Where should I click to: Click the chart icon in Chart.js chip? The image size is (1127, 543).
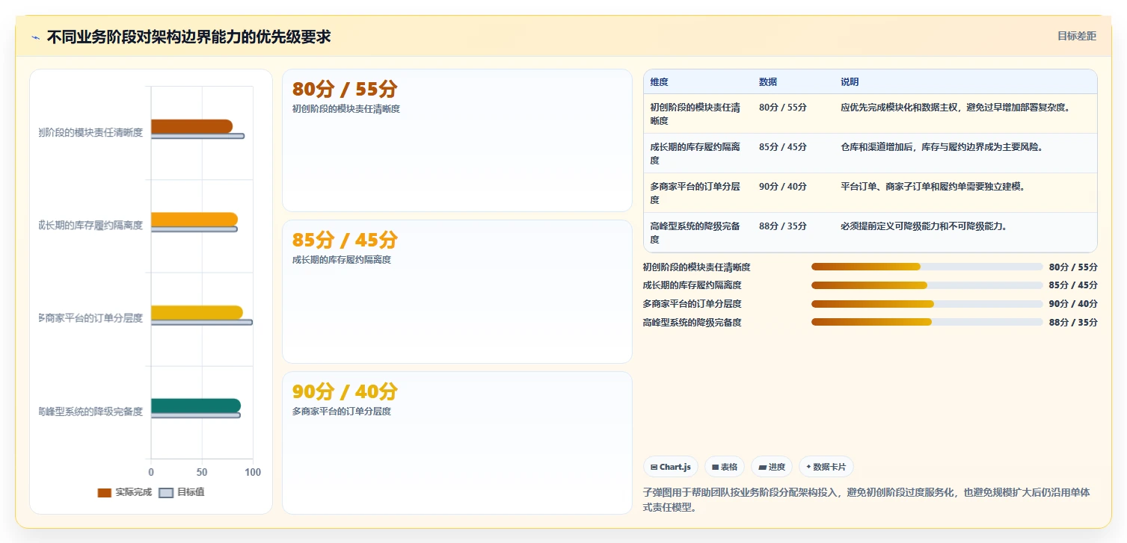[654, 467]
